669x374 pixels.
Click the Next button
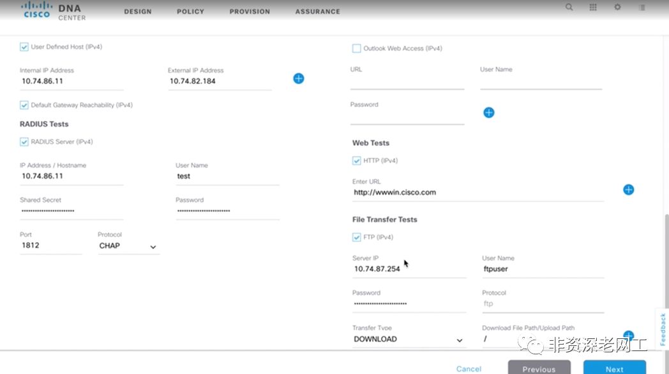tap(614, 369)
